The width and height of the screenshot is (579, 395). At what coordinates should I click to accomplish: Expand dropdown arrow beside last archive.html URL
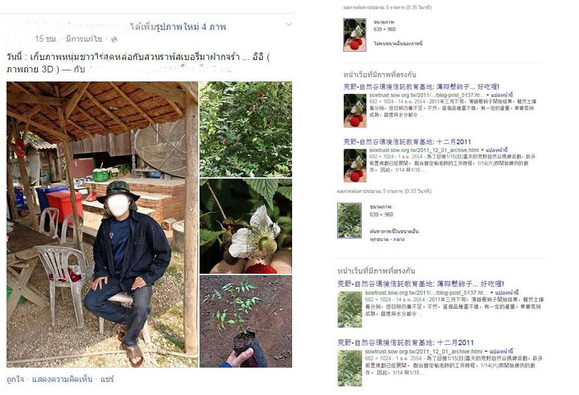click(486, 351)
